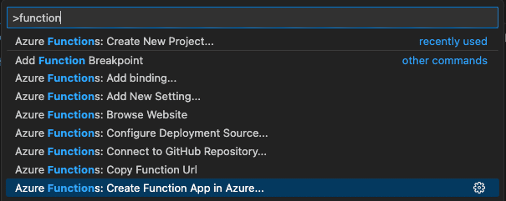Click the separator area under Create New Project
Viewport: 506px width, 201px height.
(228, 51)
